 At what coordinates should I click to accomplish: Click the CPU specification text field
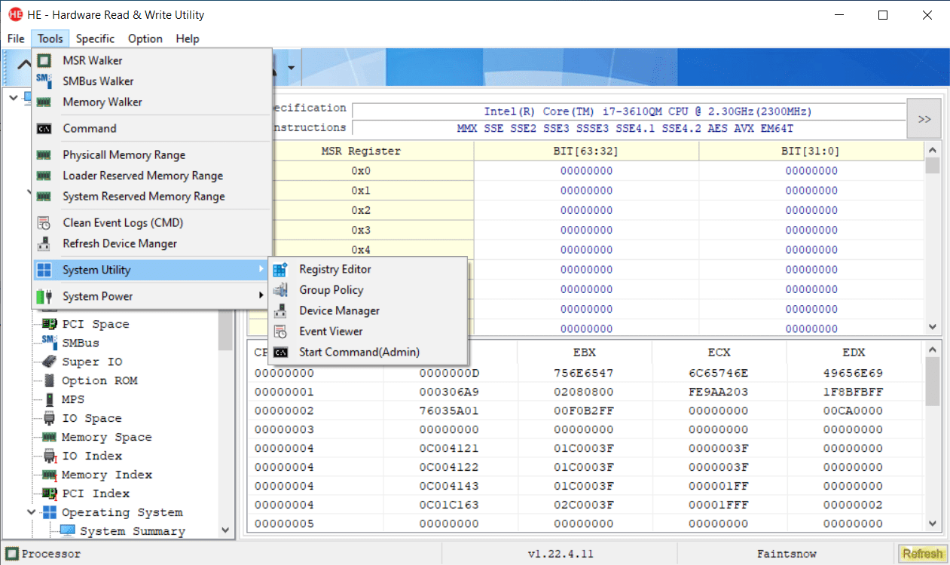coord(628,111)
